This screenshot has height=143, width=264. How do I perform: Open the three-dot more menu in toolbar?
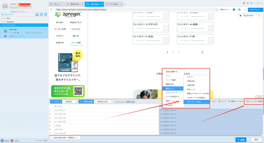(x=245, y=10)
